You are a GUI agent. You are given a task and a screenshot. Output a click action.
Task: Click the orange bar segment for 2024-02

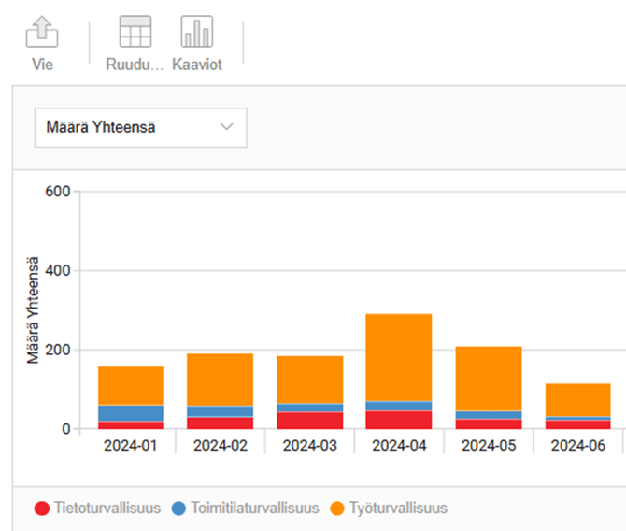tap(220, 380)
